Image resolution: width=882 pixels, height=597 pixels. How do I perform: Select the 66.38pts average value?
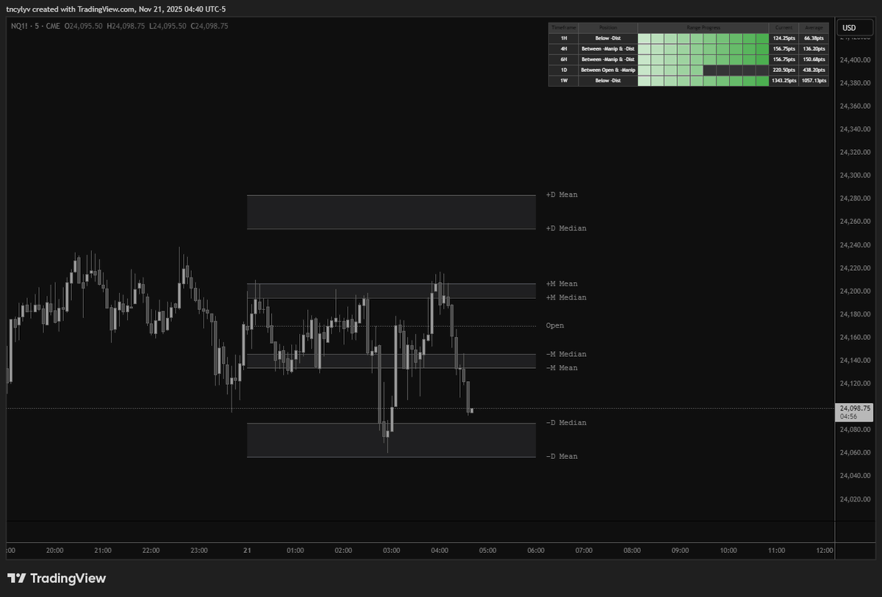coord(814,37)
